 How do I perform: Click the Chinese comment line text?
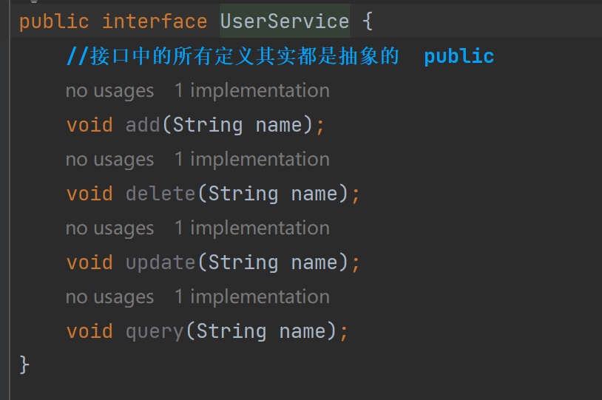244,56
